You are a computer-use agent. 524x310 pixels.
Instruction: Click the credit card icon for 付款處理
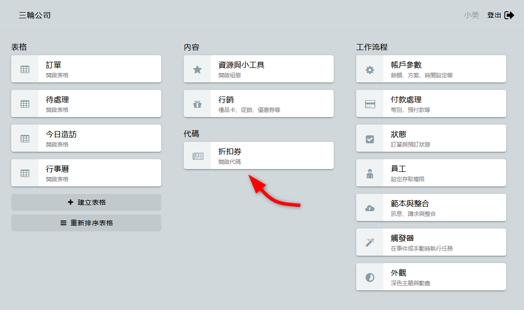(370, 104)
